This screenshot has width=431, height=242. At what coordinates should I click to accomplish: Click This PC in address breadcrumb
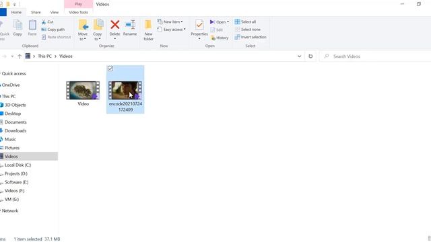click(44, 56)
